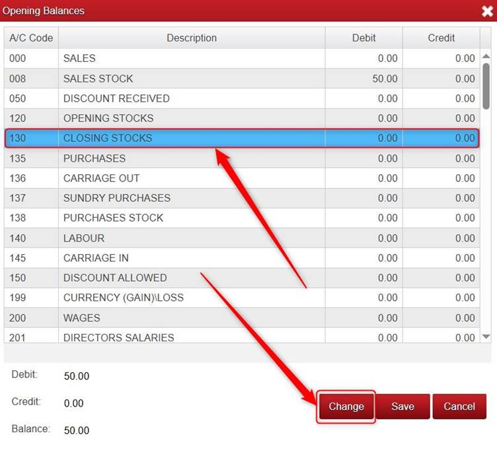Screen dimensions: 497x452
Task: Select the CURRENCY (GAIN)\LOSS row
Action: coord(242,298)
